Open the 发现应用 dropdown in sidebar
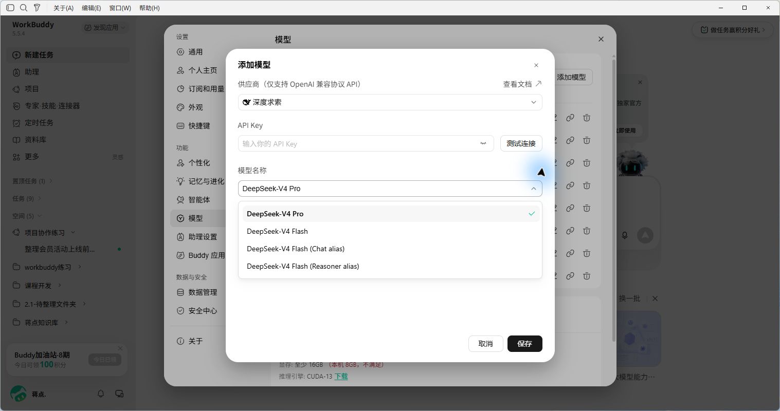Image resolution: width=780 pixels, height=411 pixels. (x=105, y=27)
